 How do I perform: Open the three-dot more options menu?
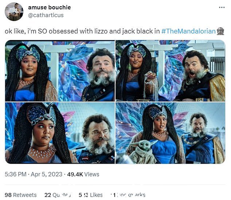222,7
